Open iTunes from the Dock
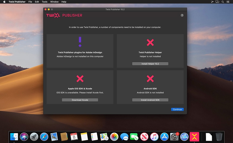 [154, 137]
